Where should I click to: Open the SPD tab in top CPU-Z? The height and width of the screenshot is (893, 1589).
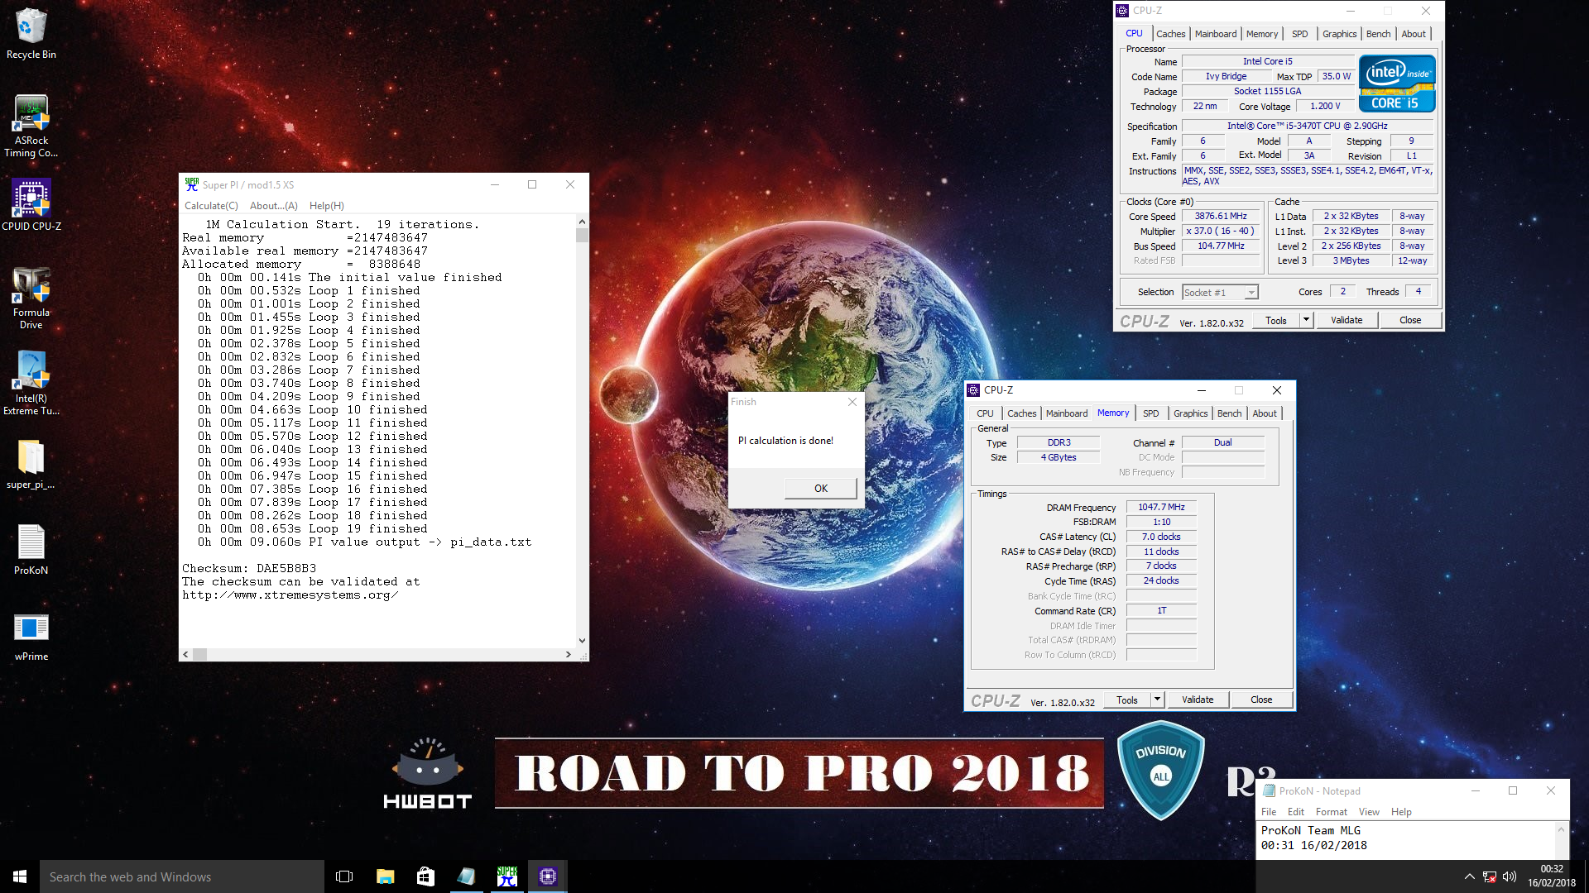(x=1300, y=34)
